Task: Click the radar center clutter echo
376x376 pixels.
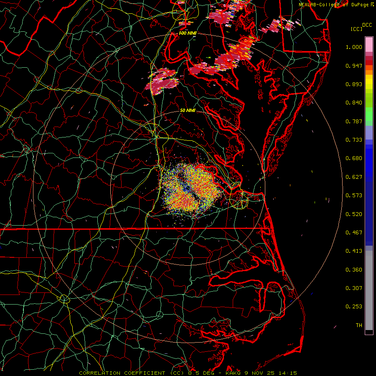Action: [x=191, y=189]
